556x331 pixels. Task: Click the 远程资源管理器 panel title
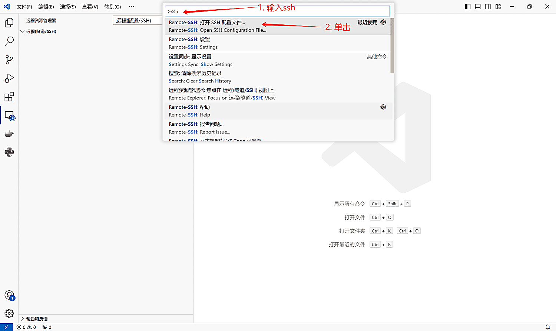[x=41, y=20]
